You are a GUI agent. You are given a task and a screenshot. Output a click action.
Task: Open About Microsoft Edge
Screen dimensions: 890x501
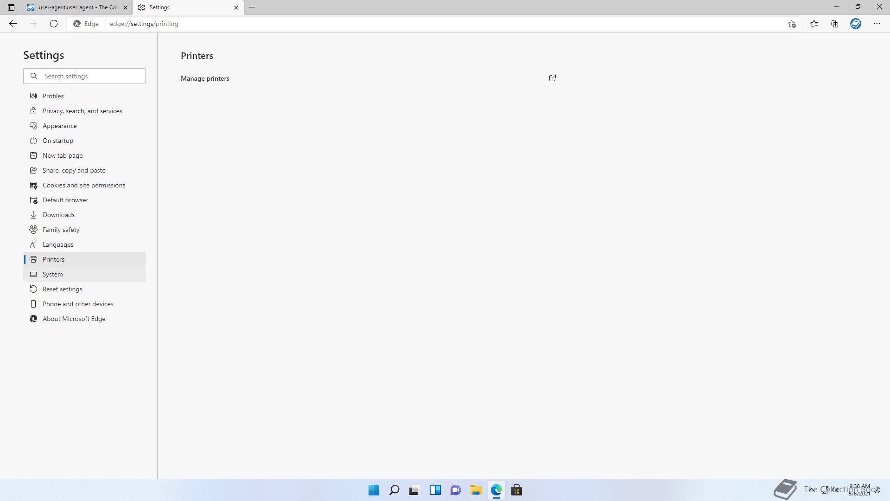click(x=84, y=319)
